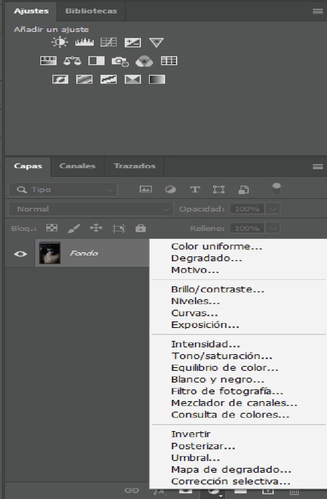This screenshot has width=327, height=499.
Task: Toggle lock all (padlock icon)
Action: (x=140, y=228)
